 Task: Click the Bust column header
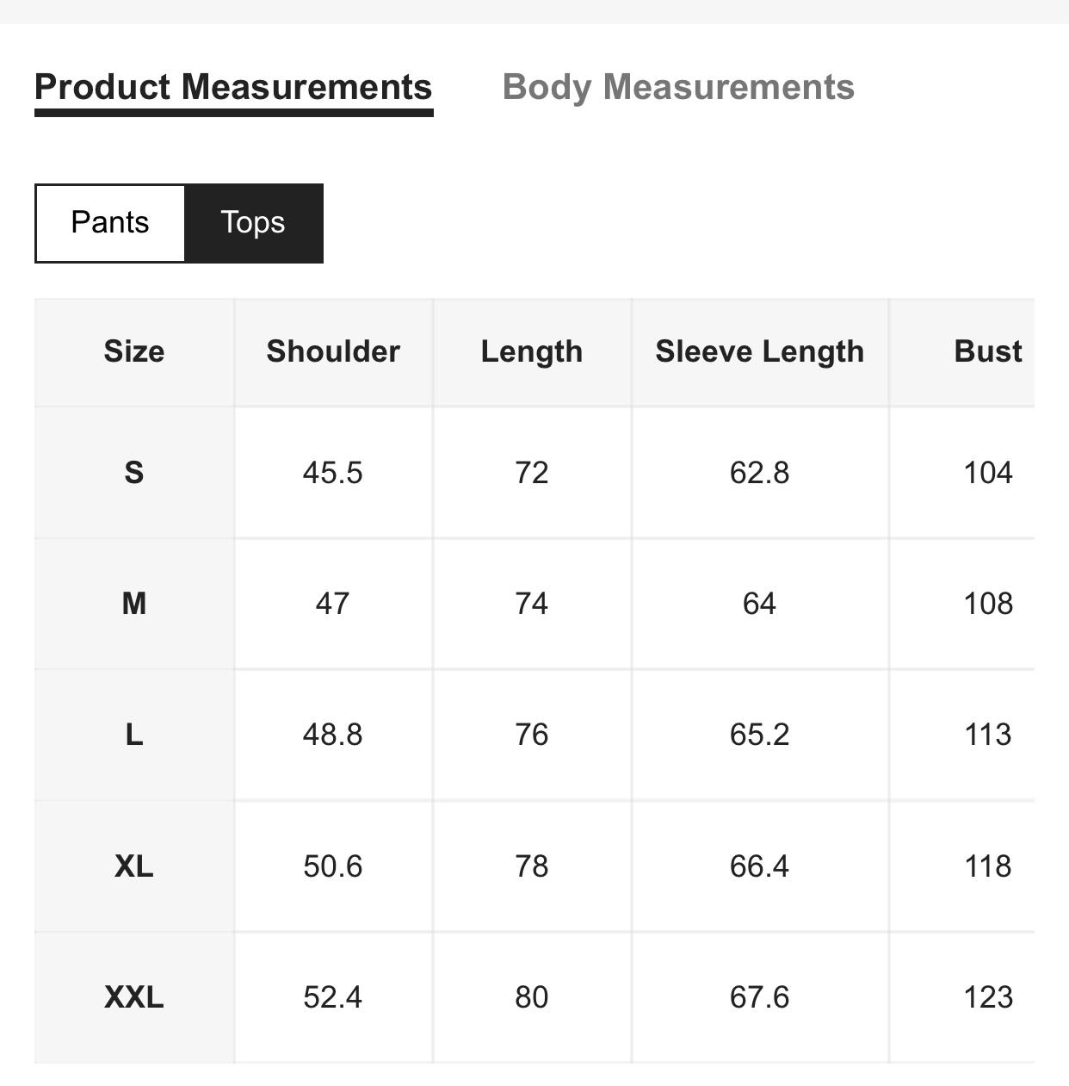tap(987, 352)
